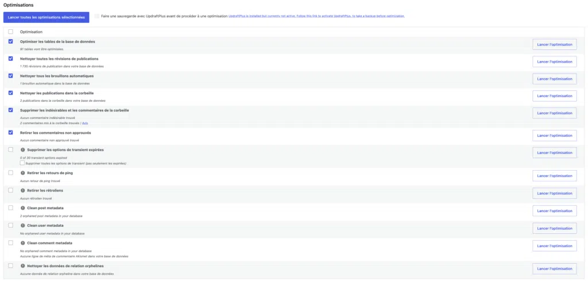
Task: Launch optimisation for relation orphelines row
Action: (555, 268)
